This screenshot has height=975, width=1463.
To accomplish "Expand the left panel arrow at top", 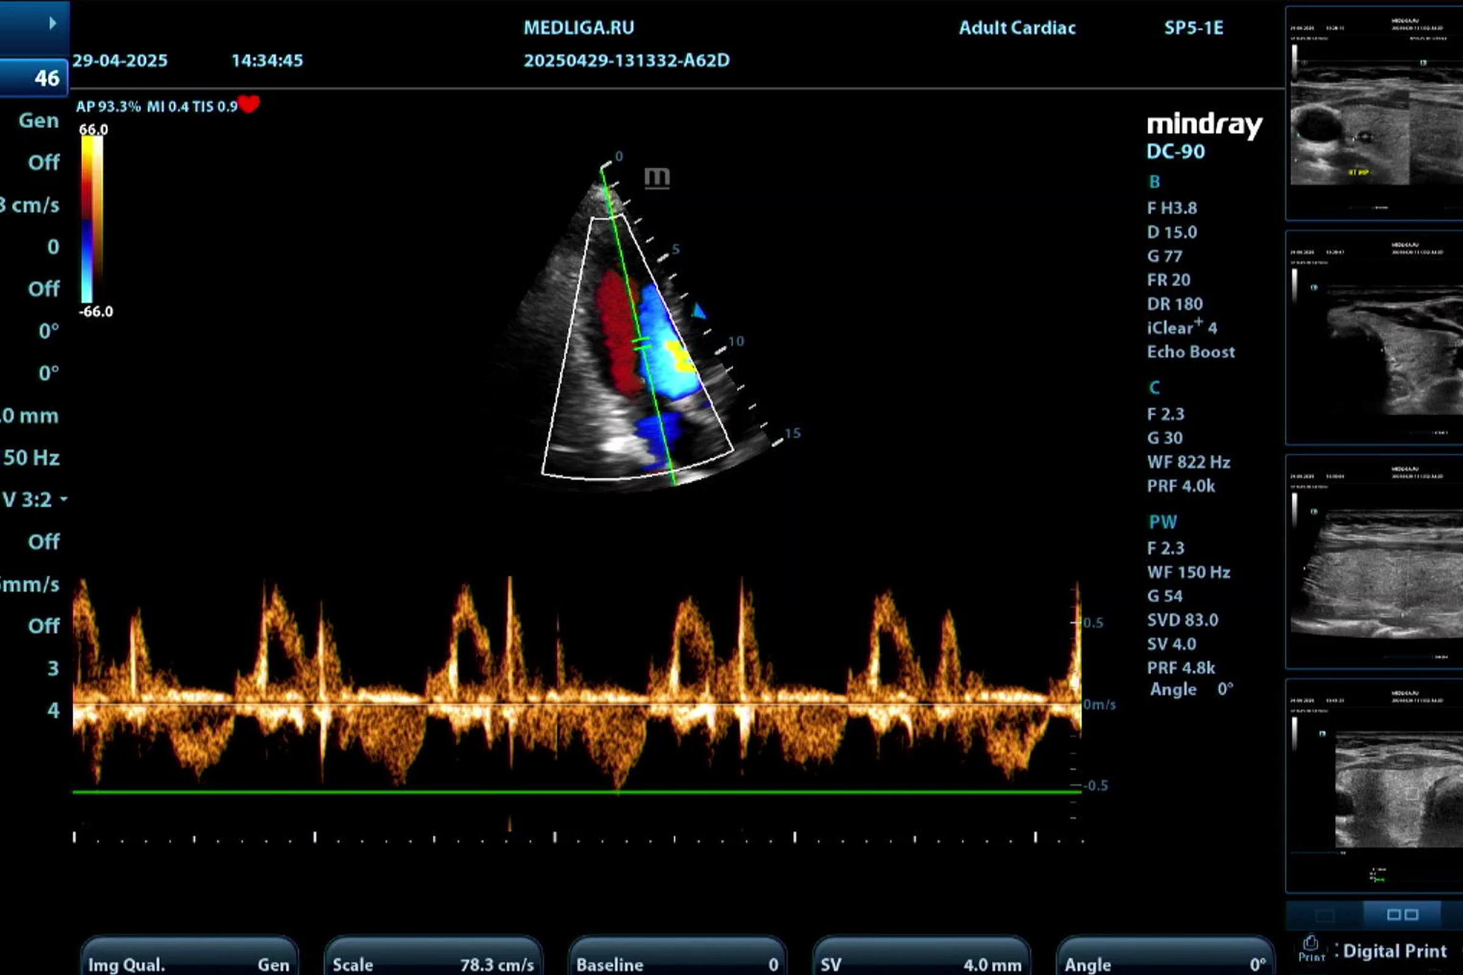I will [52, 24].
